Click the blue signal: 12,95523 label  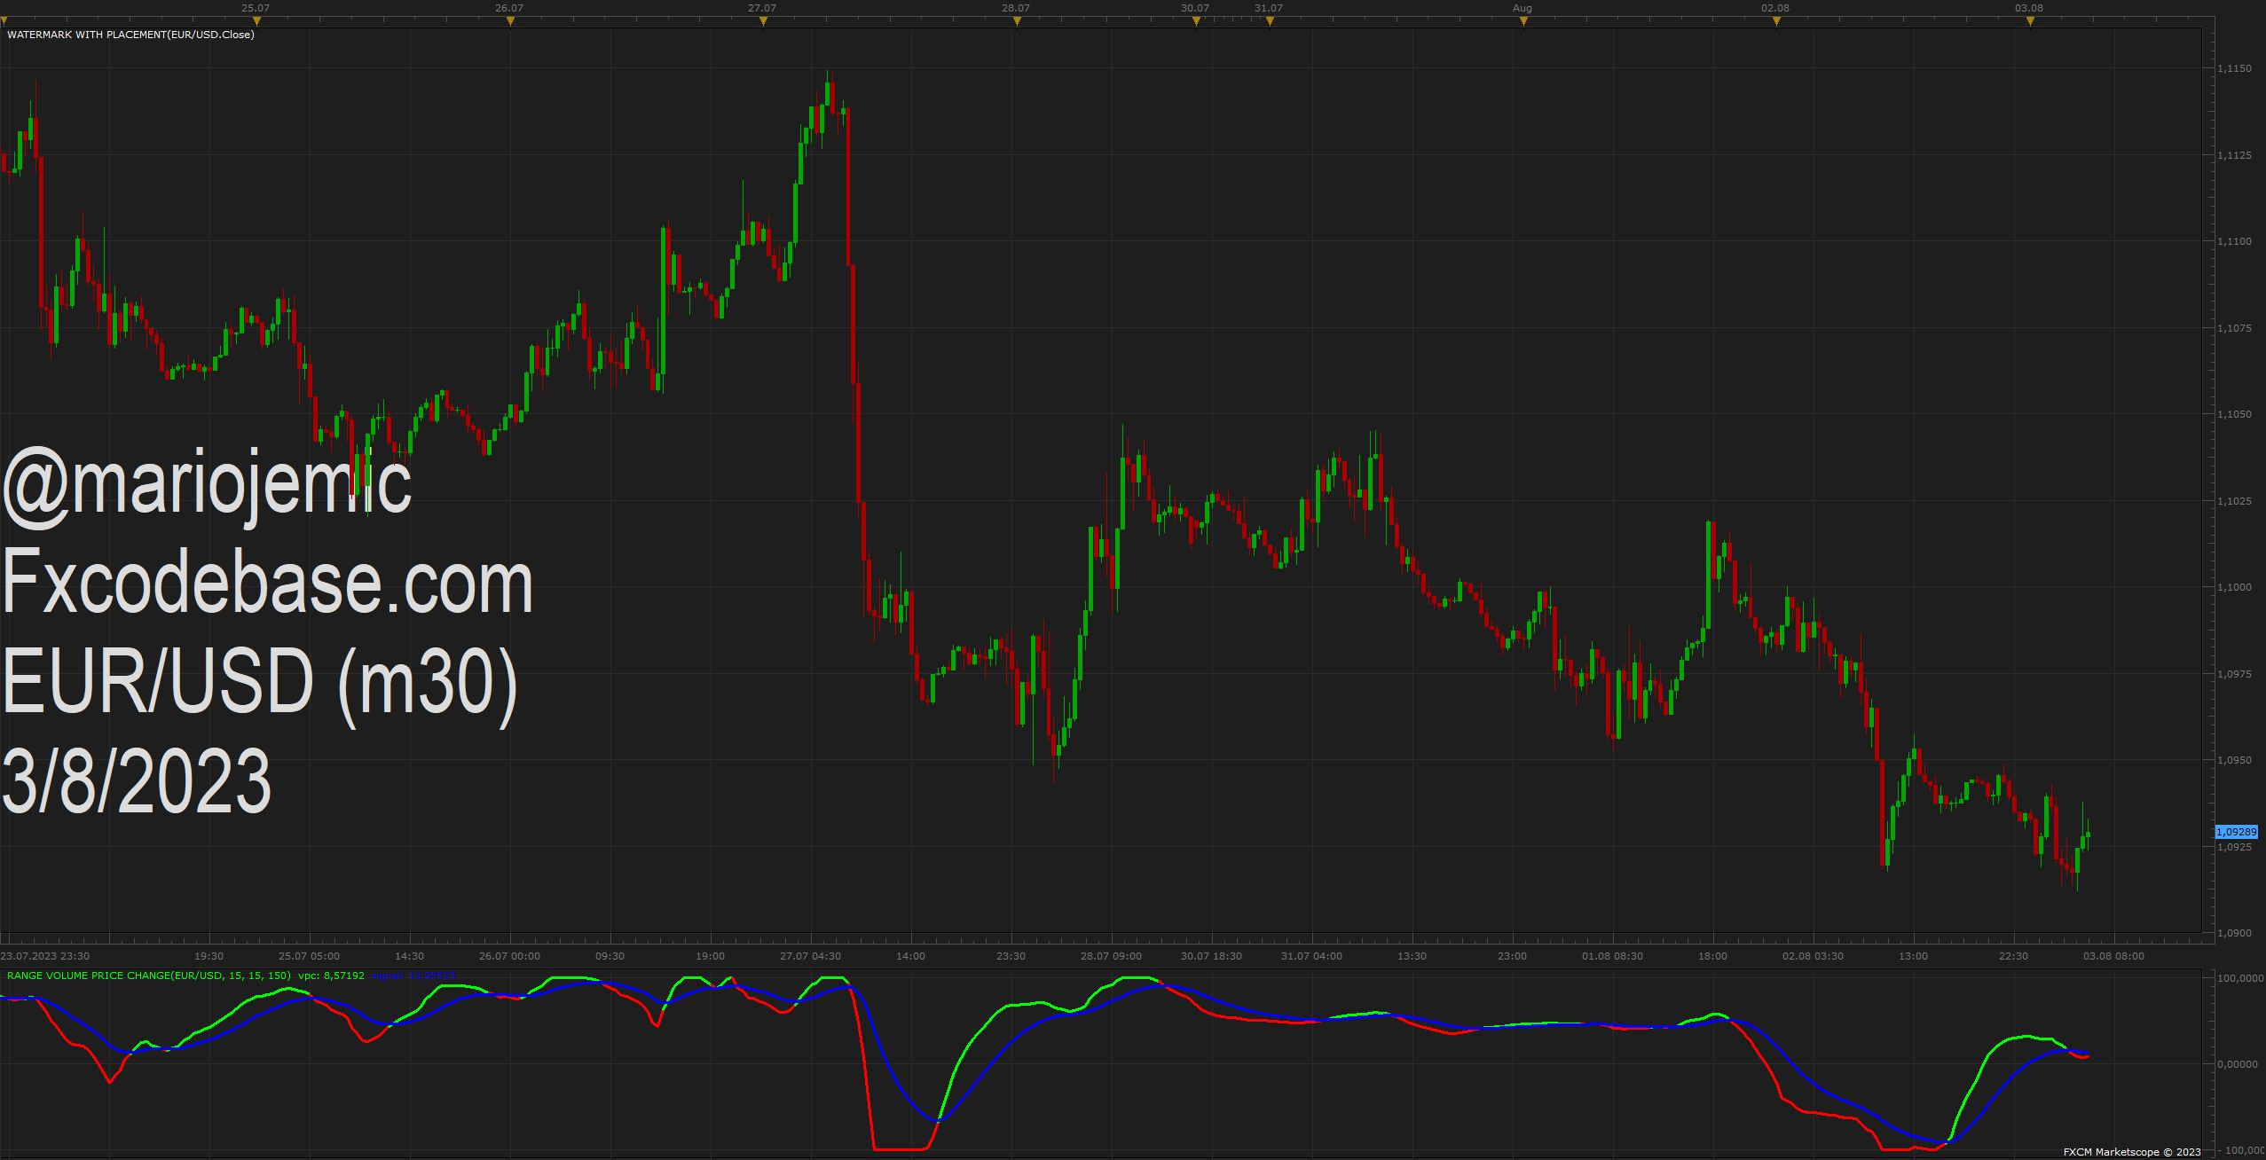(x=413, y=976)
